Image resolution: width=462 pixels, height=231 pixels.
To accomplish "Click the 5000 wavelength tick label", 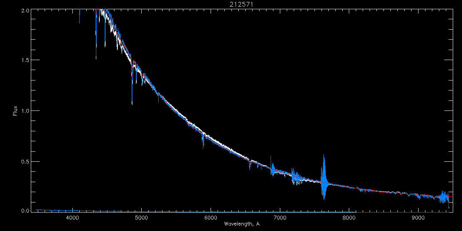I will click(x=141, y=218).
